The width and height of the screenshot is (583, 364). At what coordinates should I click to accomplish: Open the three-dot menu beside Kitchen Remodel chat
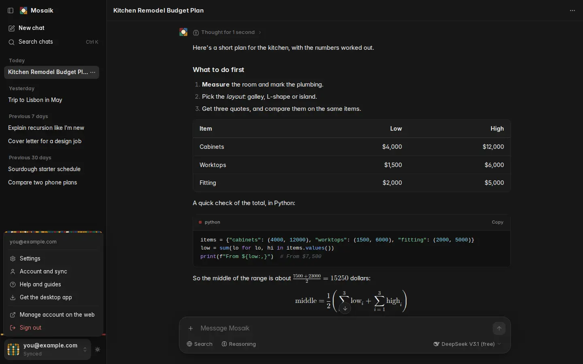(x=93, y=72)
